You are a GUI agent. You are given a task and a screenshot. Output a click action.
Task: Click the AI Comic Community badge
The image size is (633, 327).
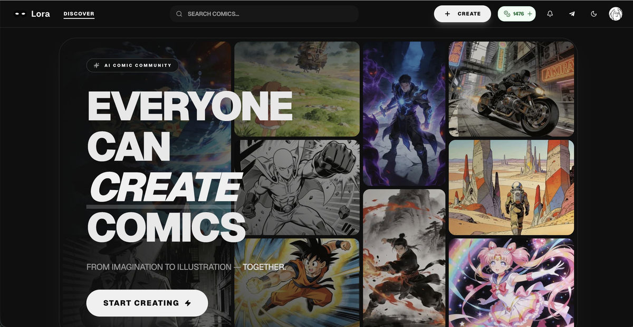coord(132,65)
